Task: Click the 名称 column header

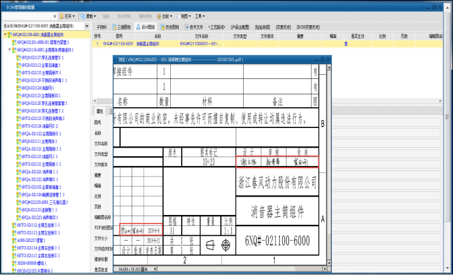Action: click(x=157, y=36)
